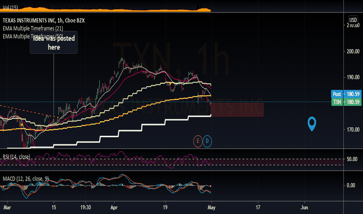Click the 190.00 price axis label
This screenshot has height=214, width=363.
[353, 77]
